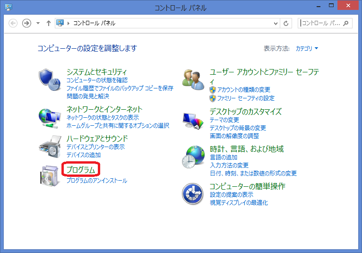Expand the breadcrumb arrow before コントロール パネル

(x=69, y=23)
